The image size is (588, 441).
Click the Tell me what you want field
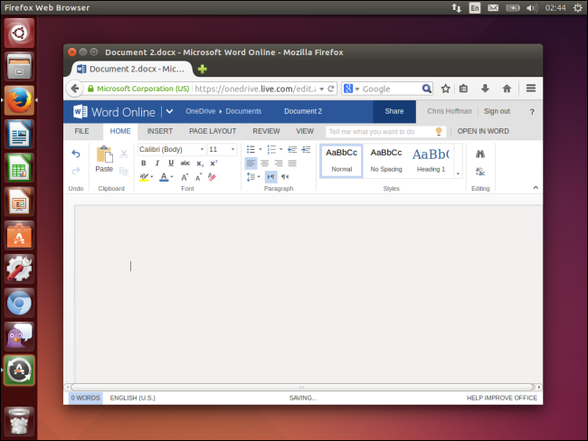pos(385,132)
